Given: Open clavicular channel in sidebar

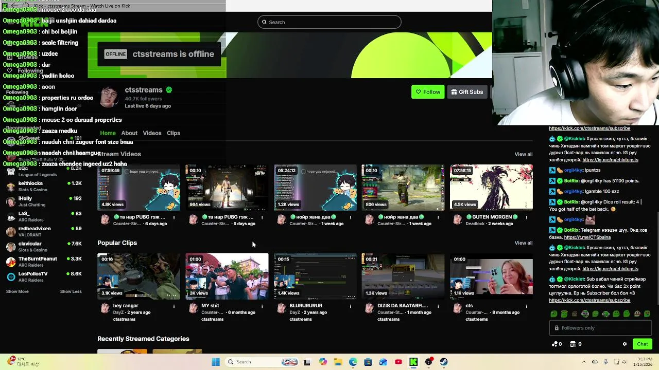Looking at the screenshot, I should (44, 247).
